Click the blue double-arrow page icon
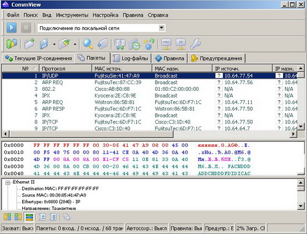 pos(53,217)
